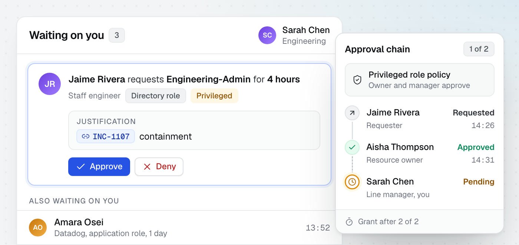
Task: Click the containment justification text
Action: 166,137
